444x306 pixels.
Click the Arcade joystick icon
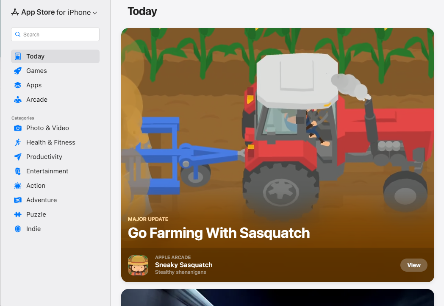[x=18, y=100]
